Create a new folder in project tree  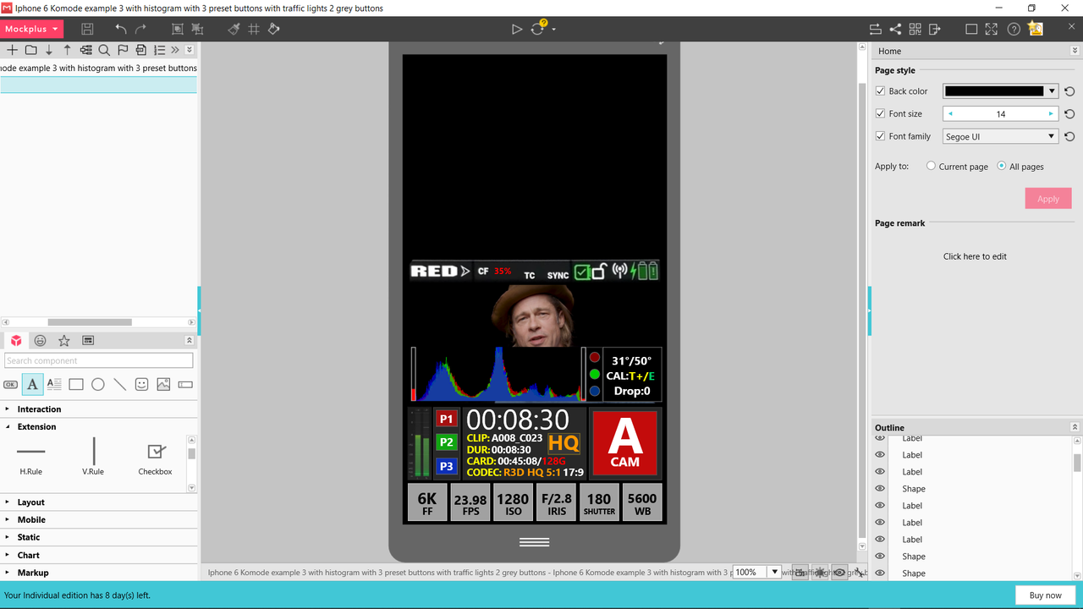pyautogui.click(x=30, y=50)
